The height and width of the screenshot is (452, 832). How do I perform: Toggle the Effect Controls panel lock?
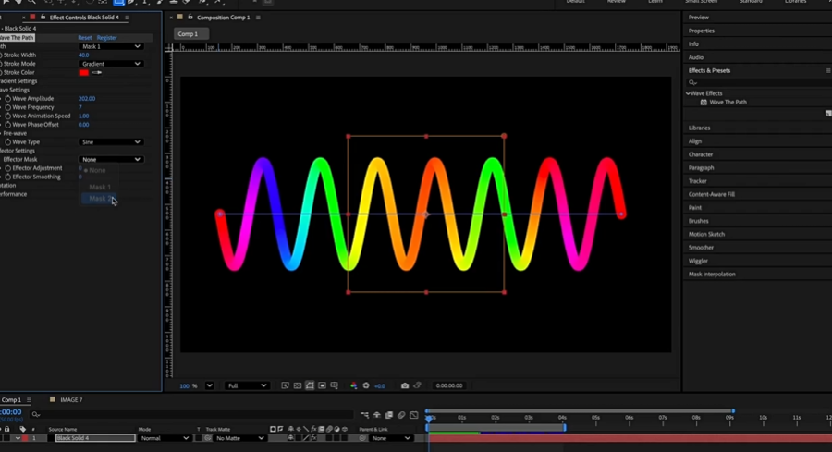43,18
